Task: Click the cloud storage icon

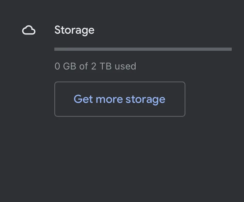Action: click(x=29, y=30)
